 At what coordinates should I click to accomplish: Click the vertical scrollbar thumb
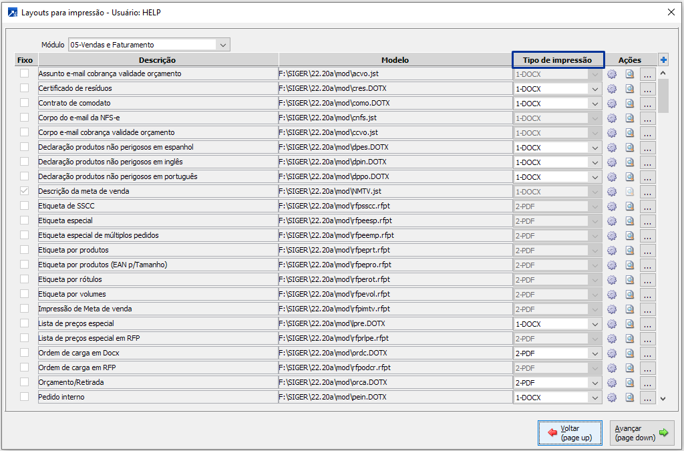tap(663, 96)
